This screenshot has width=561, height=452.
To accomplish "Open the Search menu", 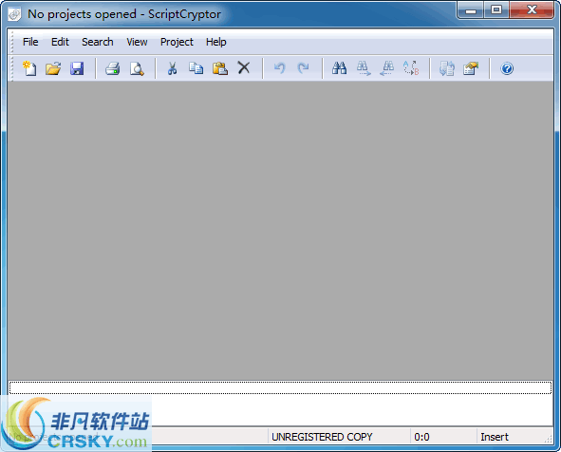I will point(98,42).
